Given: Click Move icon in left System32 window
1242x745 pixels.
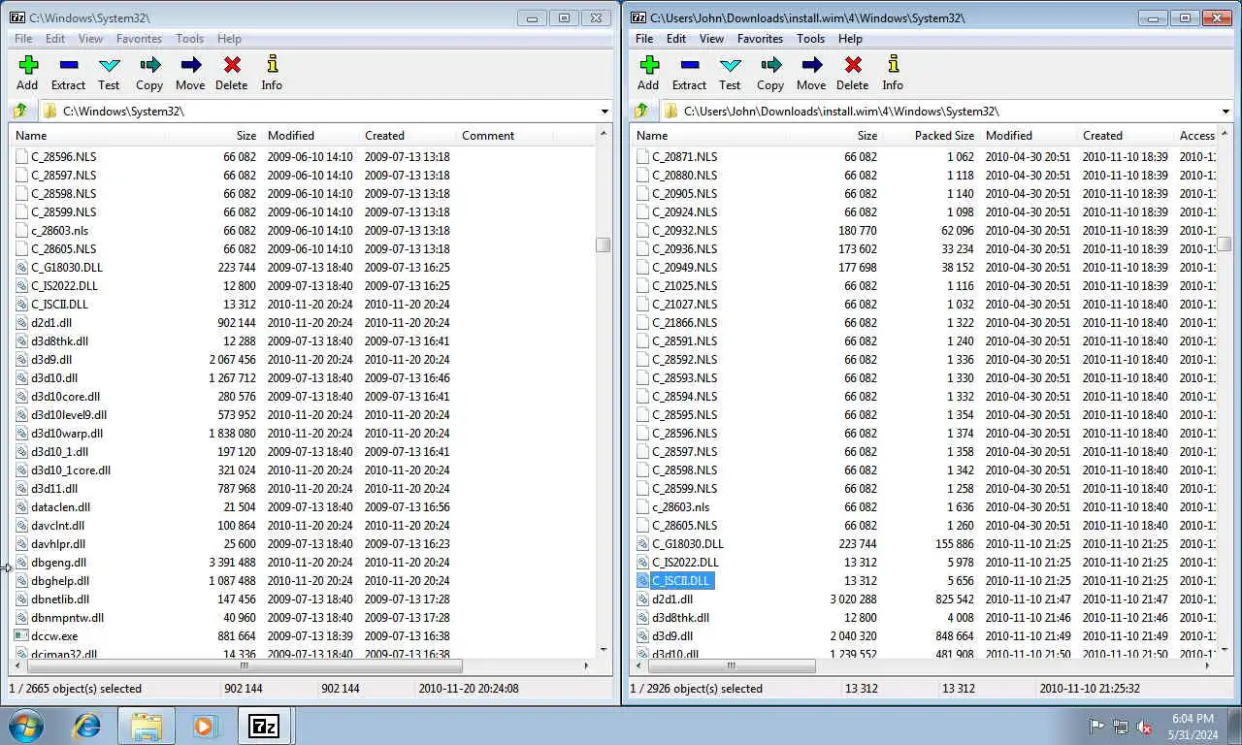Looking at the screenshot, I should pyautogui.click(x=190, y=65).
